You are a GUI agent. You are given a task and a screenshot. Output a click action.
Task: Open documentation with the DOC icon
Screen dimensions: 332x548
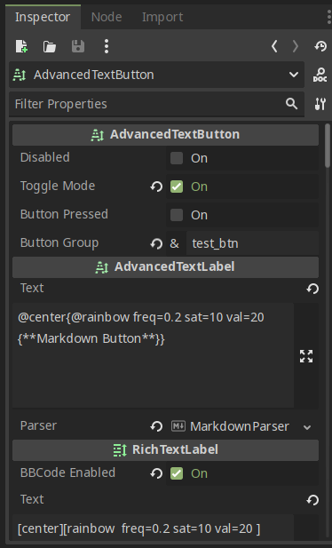320,75
